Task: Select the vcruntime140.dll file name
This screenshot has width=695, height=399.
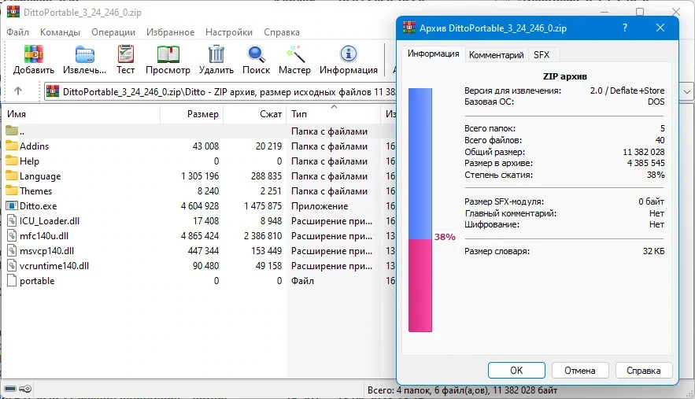Action: tap(54, 266)
